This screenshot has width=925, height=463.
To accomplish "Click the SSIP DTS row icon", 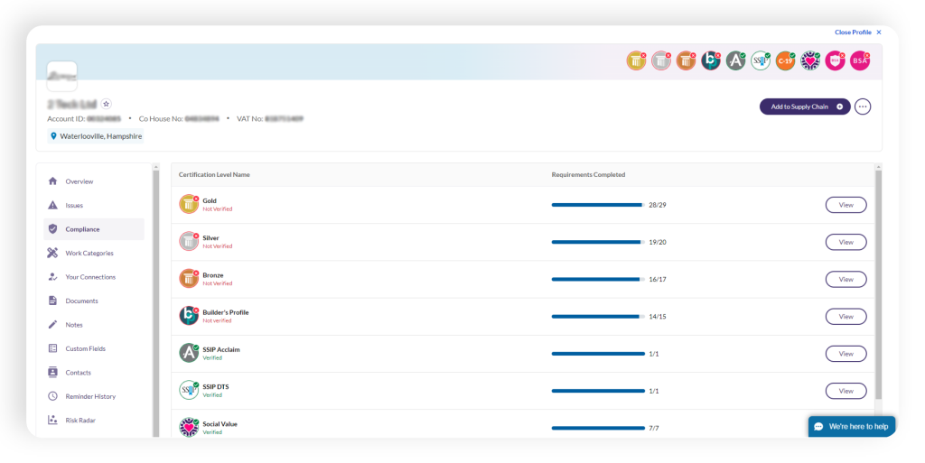I will 188,390.
